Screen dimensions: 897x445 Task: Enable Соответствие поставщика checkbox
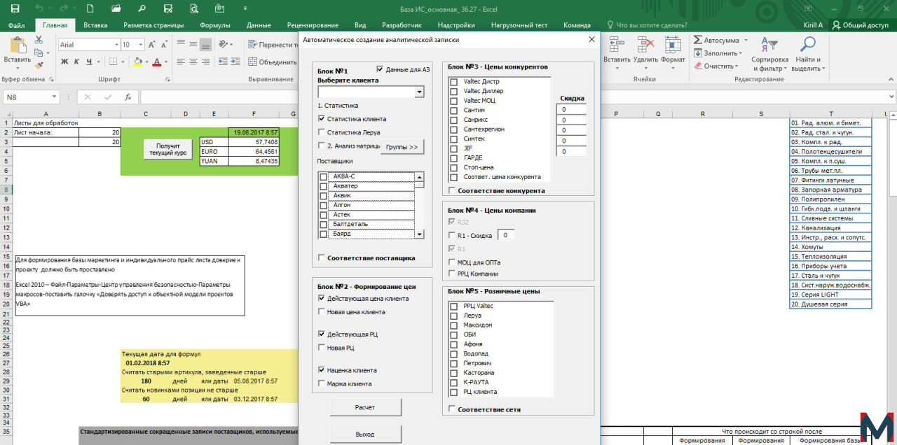click(322, 258)
